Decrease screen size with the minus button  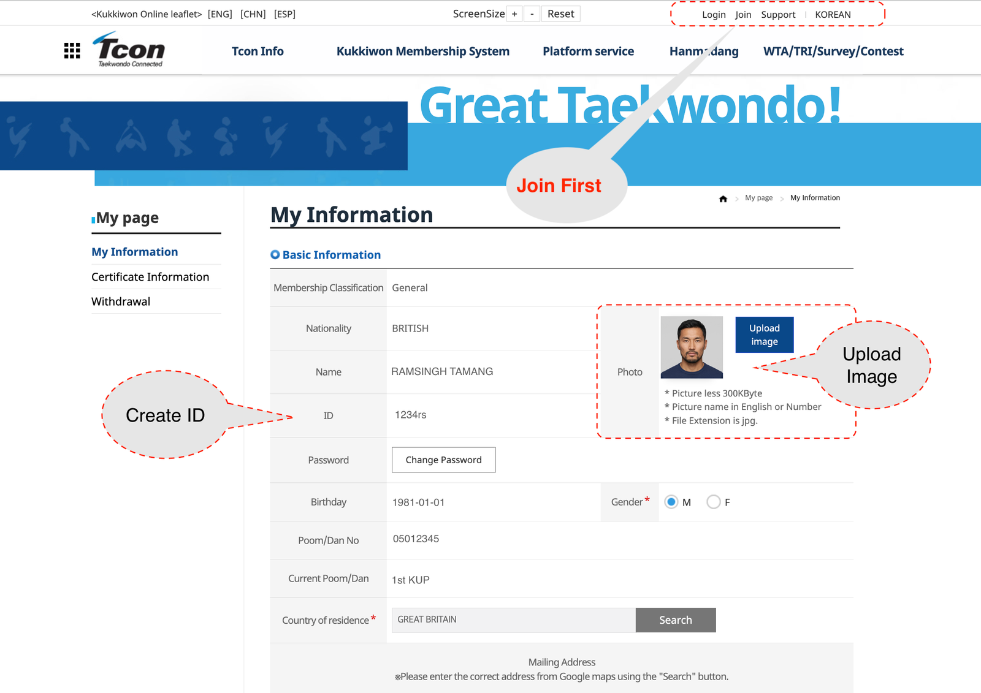[x=532, y=14]
